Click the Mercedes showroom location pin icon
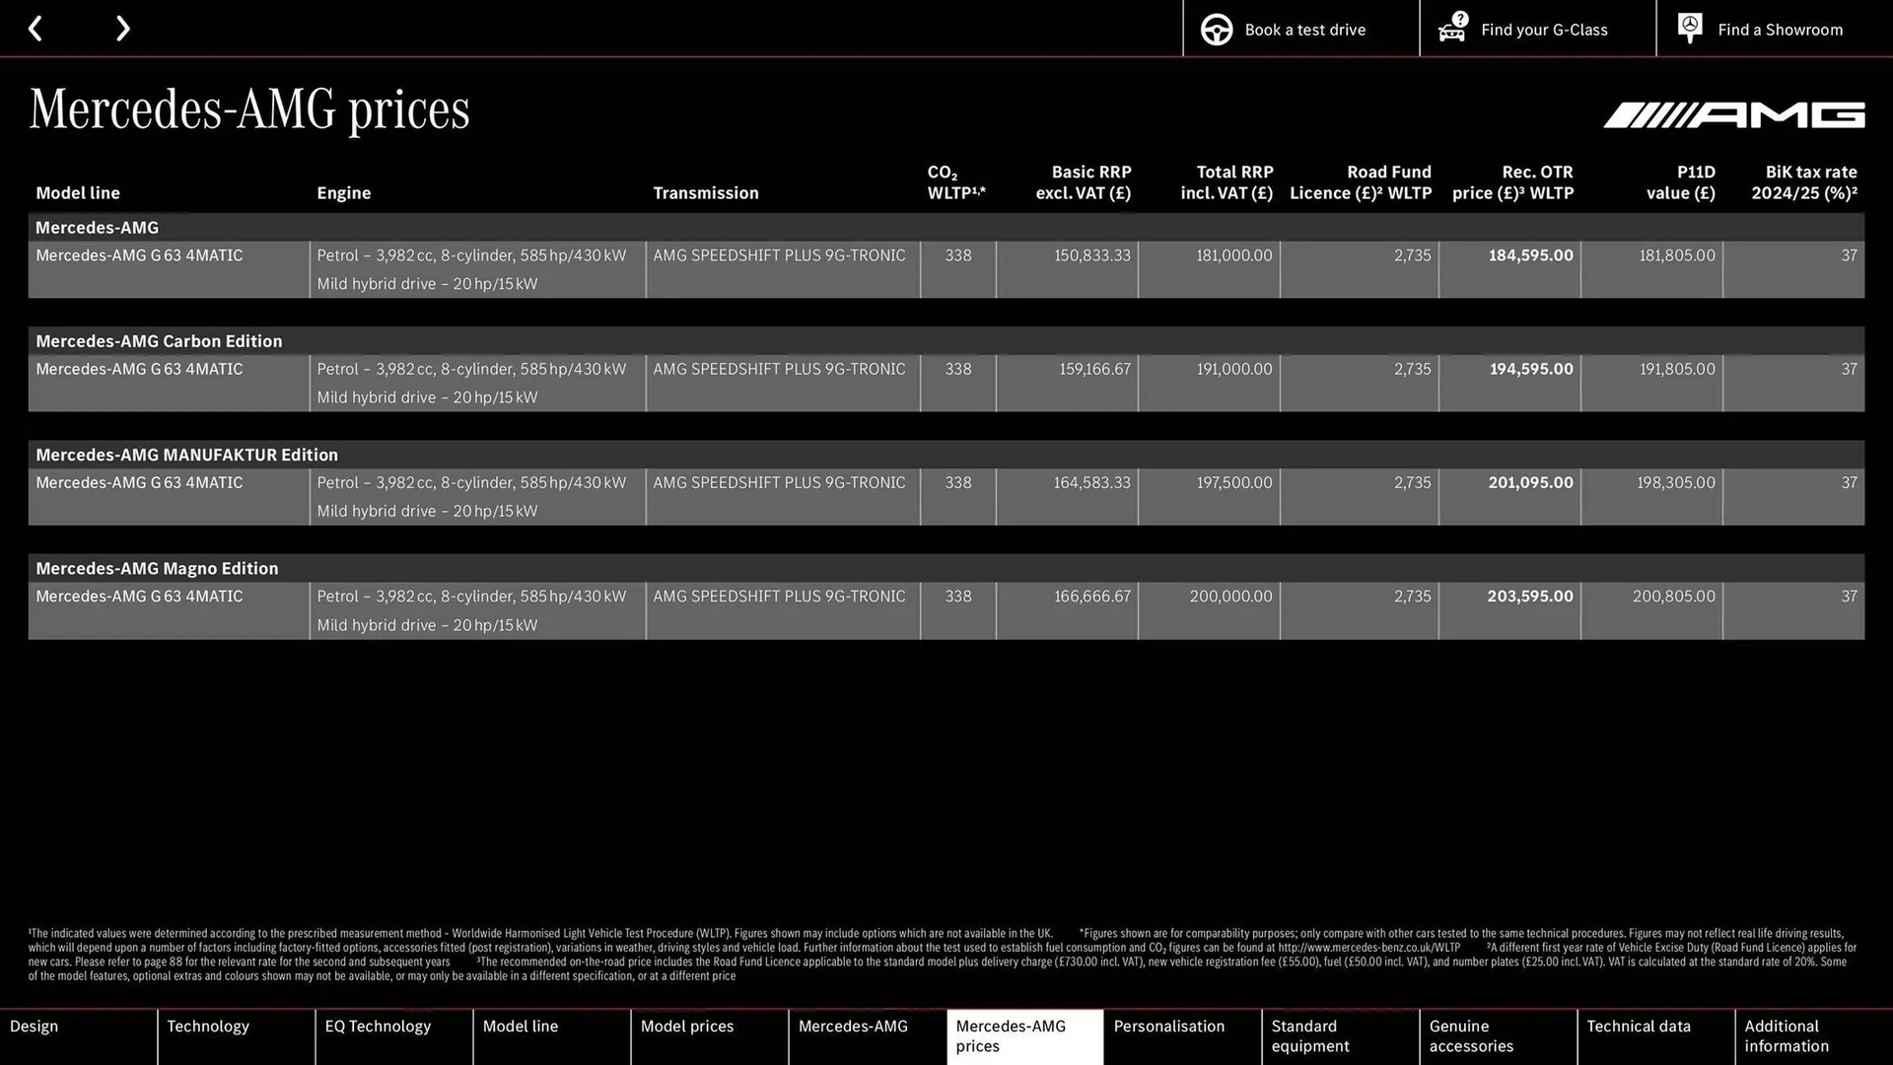Screen dimensions: 1893x1065 (1689, 28)
